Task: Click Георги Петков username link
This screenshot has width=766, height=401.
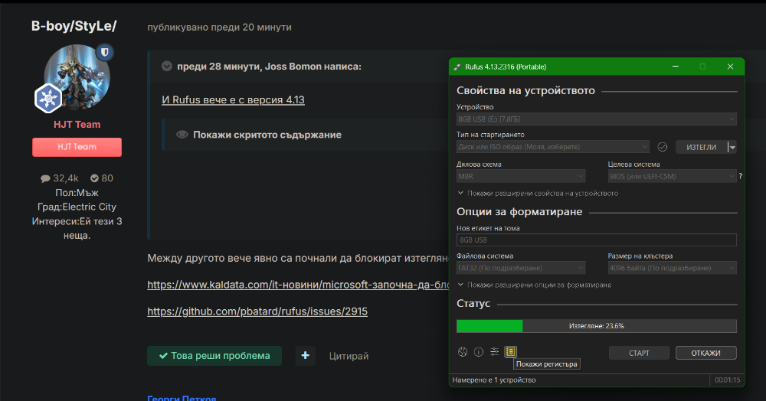Action: pos(182,398)
